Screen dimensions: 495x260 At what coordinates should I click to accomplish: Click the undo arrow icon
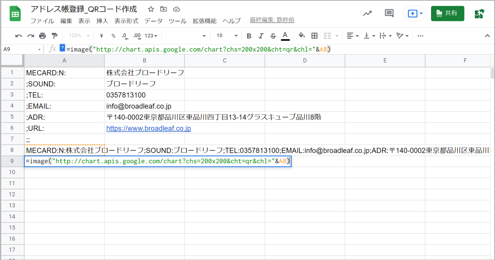(19, 36)
